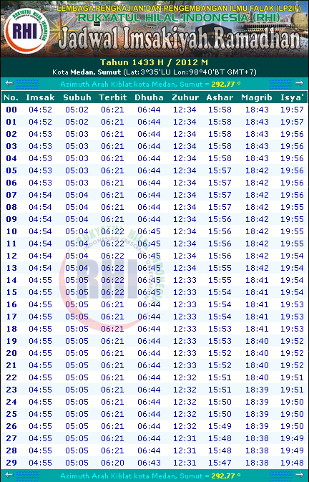Click the Ashar time 15:55 in row 13
Image resolution: width=309 pixels, height=482 pixels.
click(x=220, y=268)
